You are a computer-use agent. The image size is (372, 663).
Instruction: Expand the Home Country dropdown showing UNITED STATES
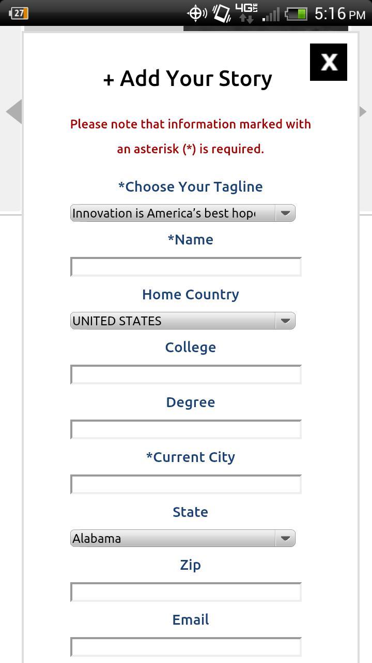pos(182,321)
